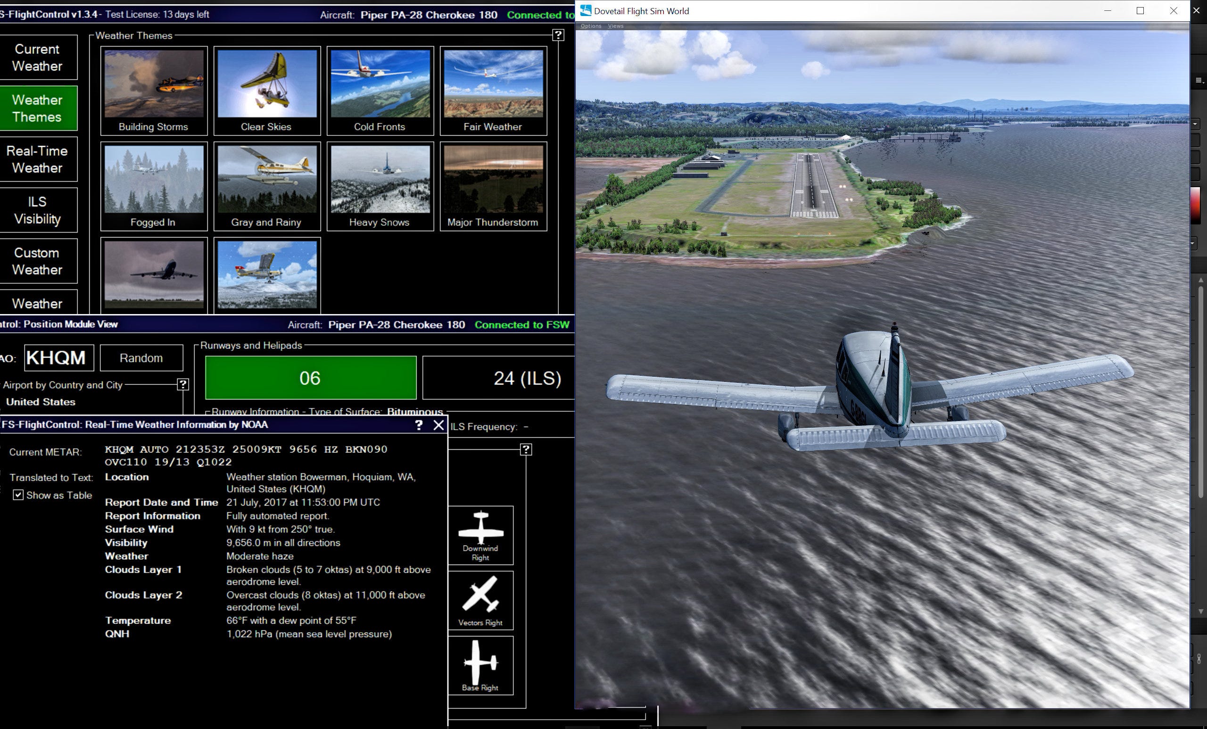Switch to Custom Weather tab
The height and width of the screenshot is (729, 1207).
point(37,261)
